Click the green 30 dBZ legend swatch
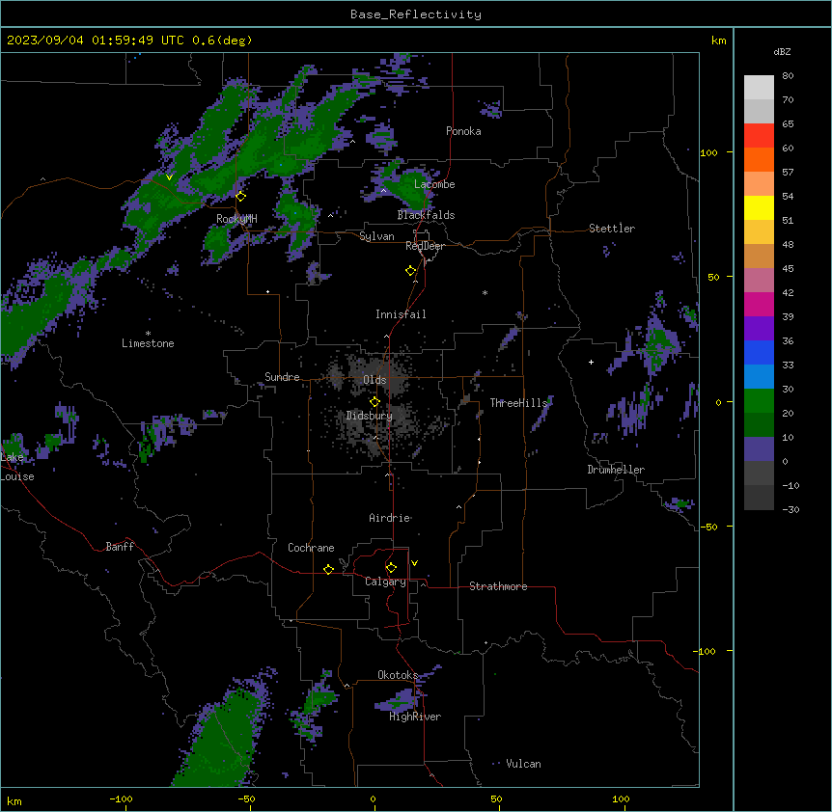This screenshot has width=832, height=812. click(x=759, y=401)
